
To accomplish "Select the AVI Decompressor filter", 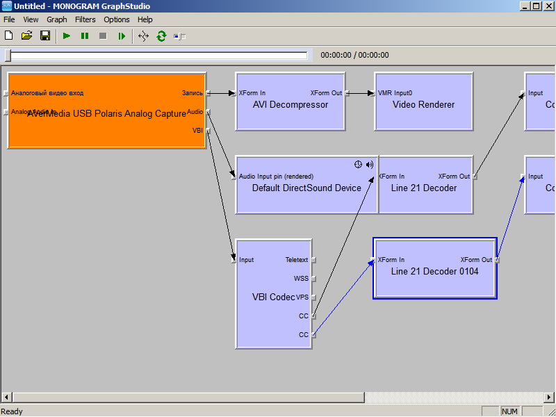I will click(291, 111).
